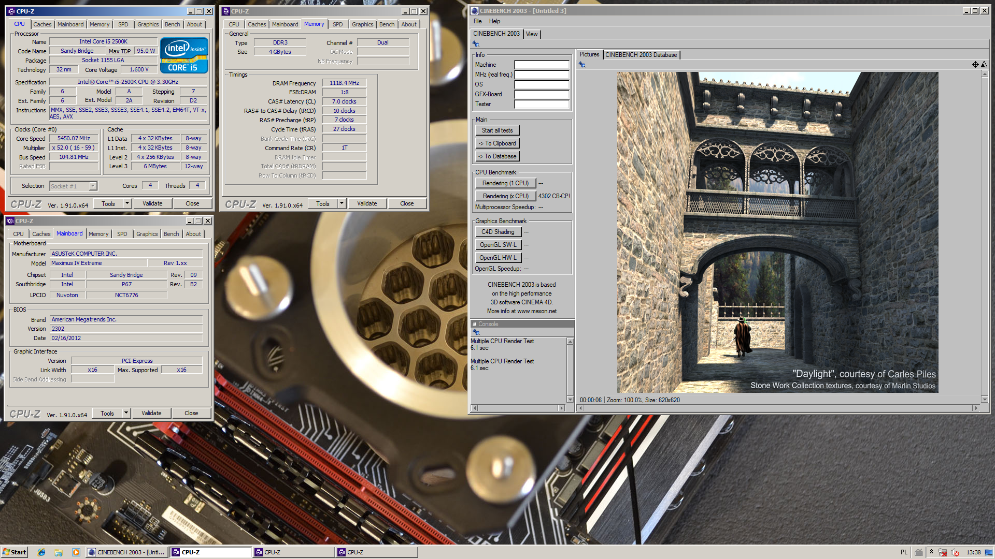Click the show desktop icon in the tray
This screenshot has height=559, width=995.
tap(989, 552)
